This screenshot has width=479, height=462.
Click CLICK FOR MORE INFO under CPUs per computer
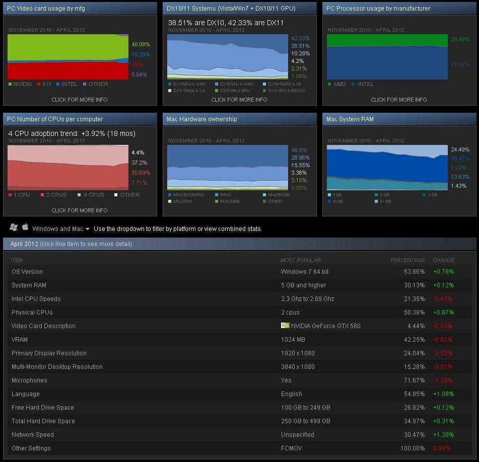[x=80, y=210]
